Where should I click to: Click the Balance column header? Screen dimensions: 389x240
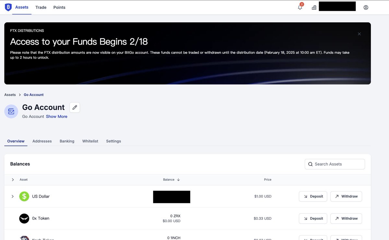169,180
